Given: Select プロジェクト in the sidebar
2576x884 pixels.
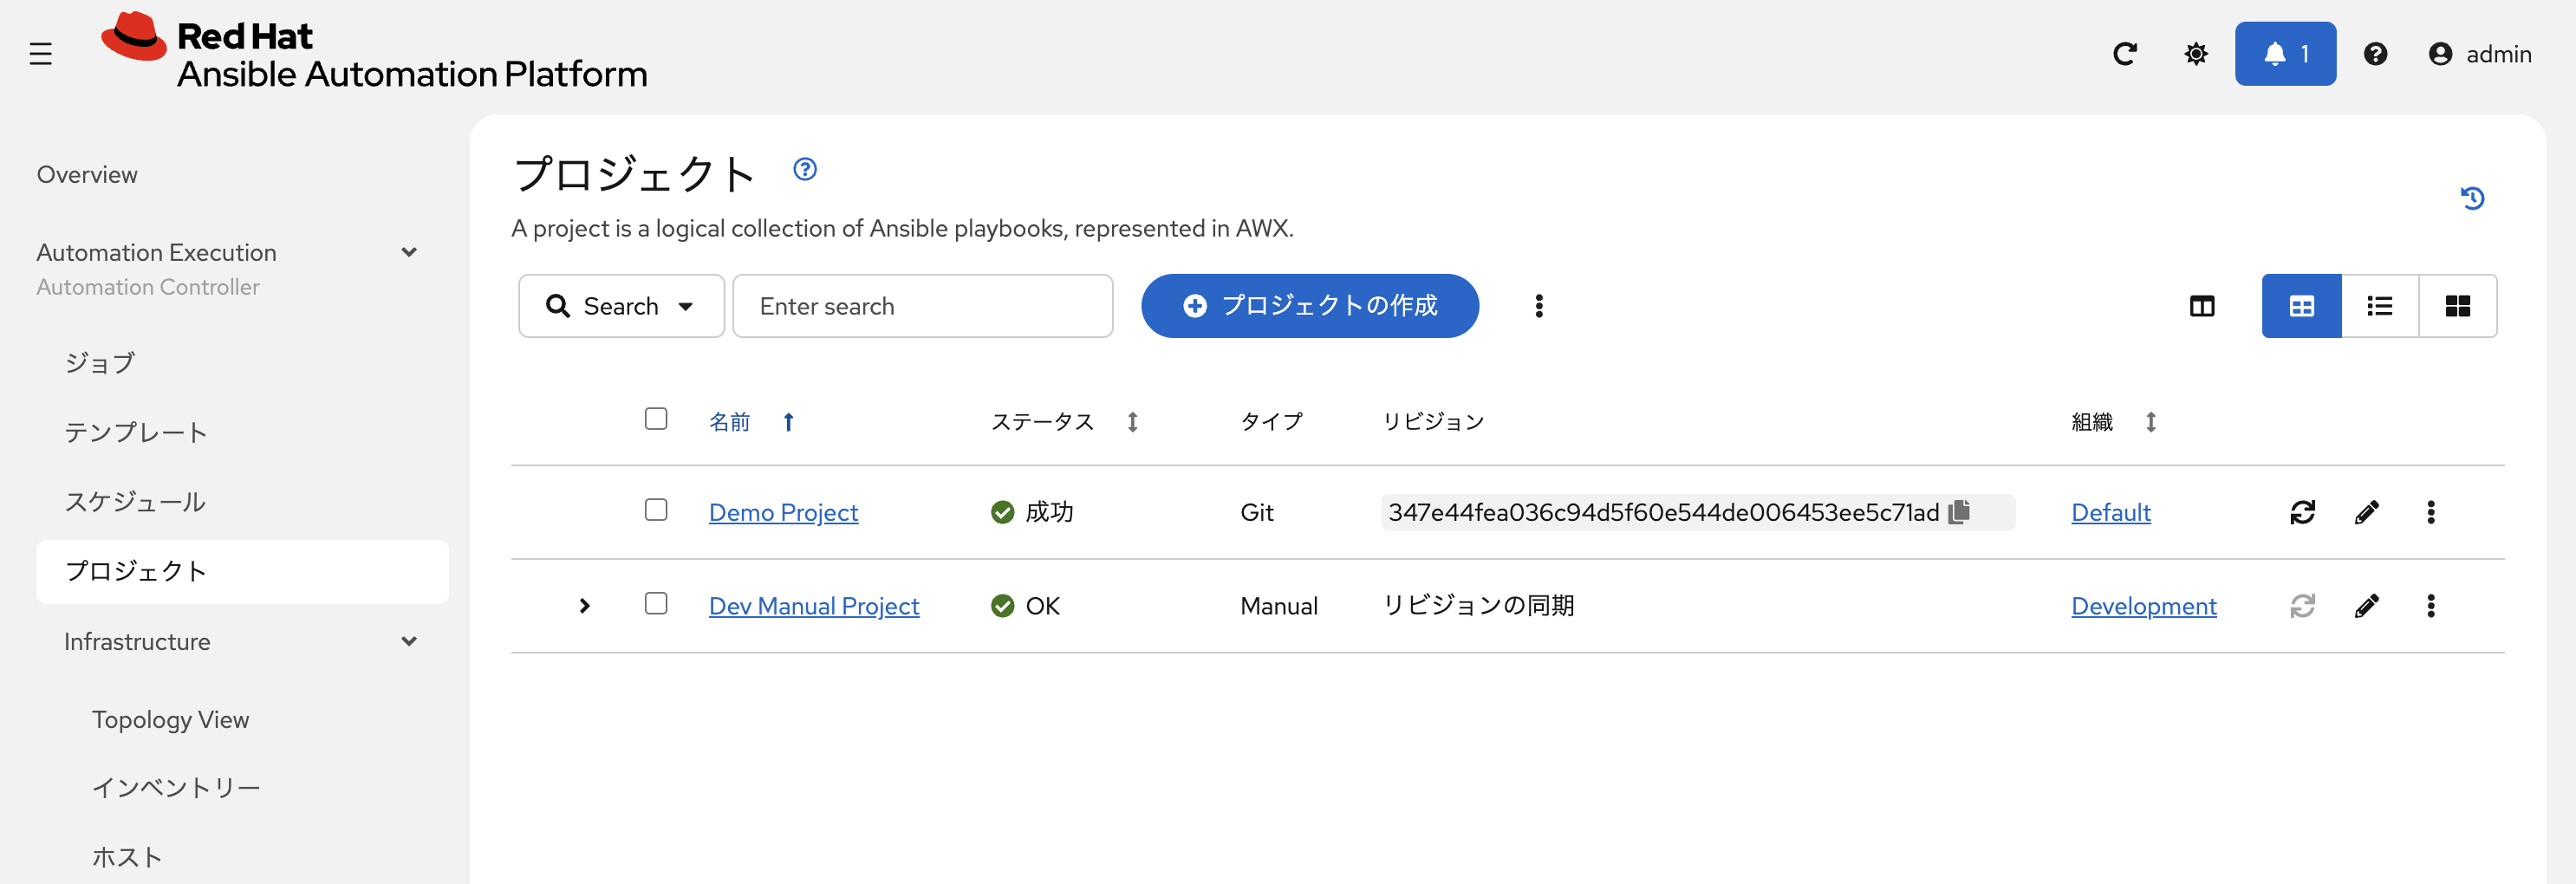Looking at the screenshot, I should coord(242,572).
